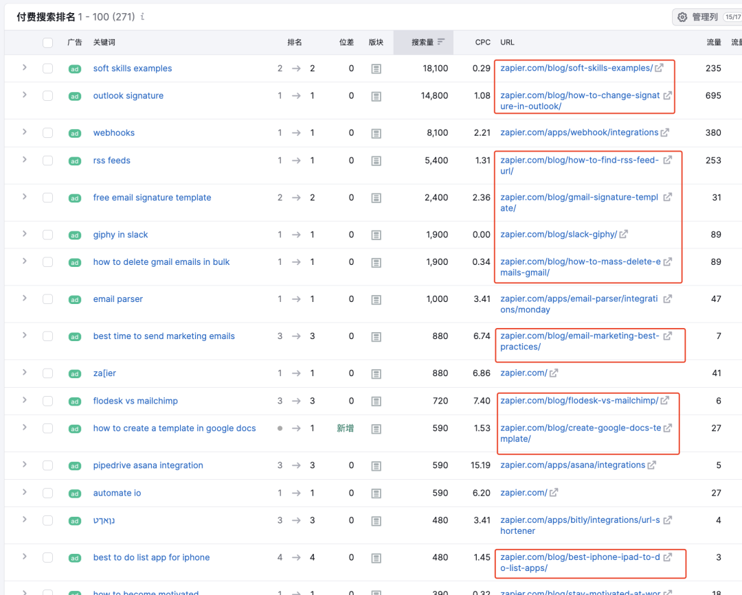Open external link icon for email-parser integrations URL
Viewport: 742px width, 595px height.
pos(667,299)
